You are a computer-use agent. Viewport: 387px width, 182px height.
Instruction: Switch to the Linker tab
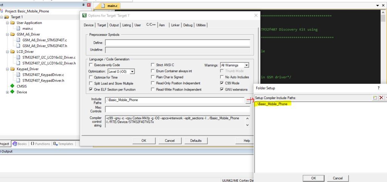[175, 25]
